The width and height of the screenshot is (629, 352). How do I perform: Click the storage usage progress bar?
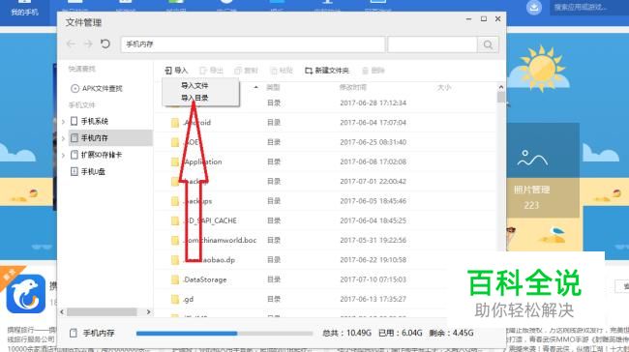pos(225,334)
